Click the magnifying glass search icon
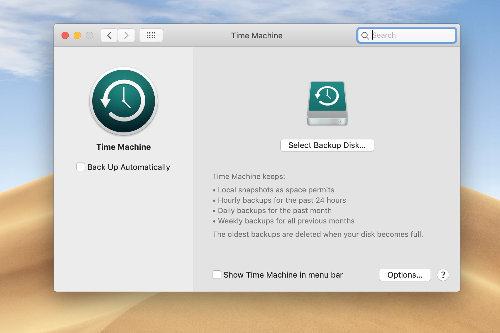The height and width of the screenshot is (333, 500). click(365, 36)
